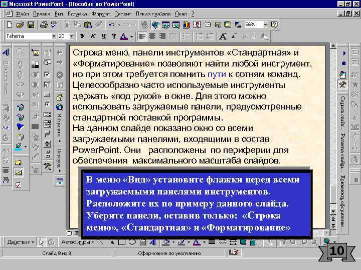The height and width of the screenshot is (270, 361).
Task: Click the Paste clipboard icon
Action: point(88,24)
